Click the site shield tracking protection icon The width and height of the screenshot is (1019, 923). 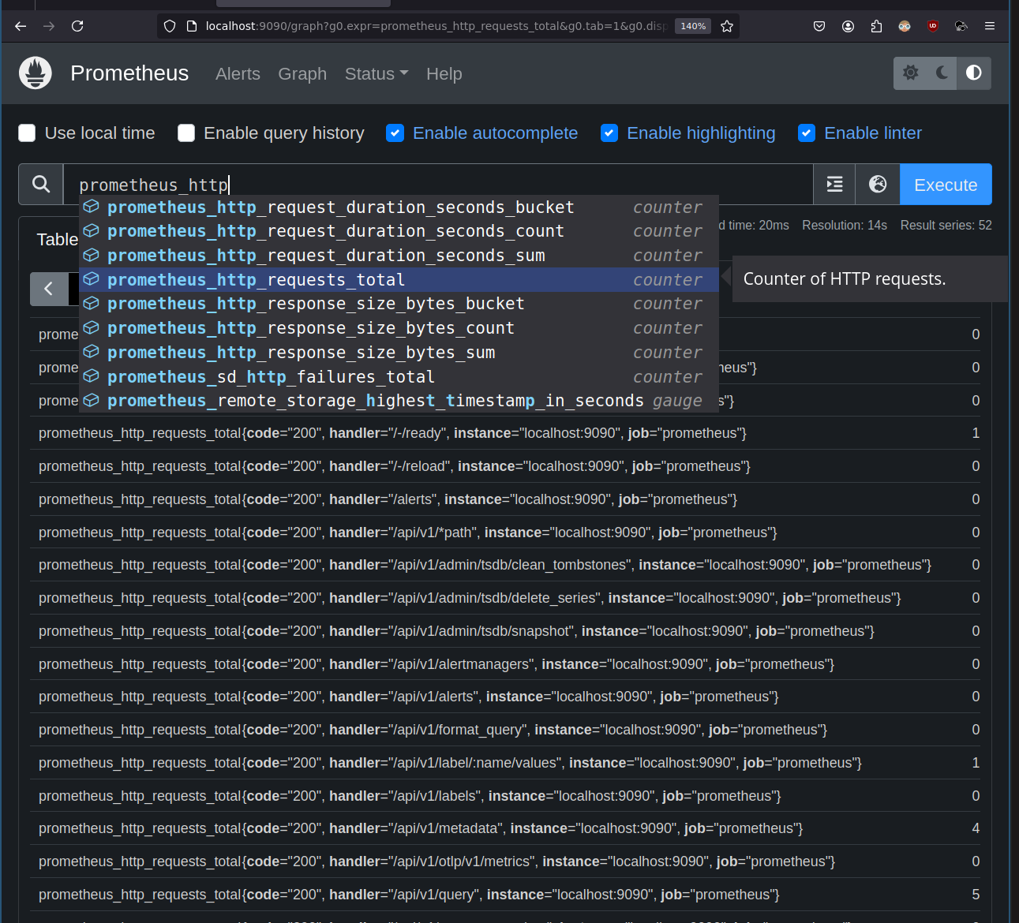(x=170, y=26)
